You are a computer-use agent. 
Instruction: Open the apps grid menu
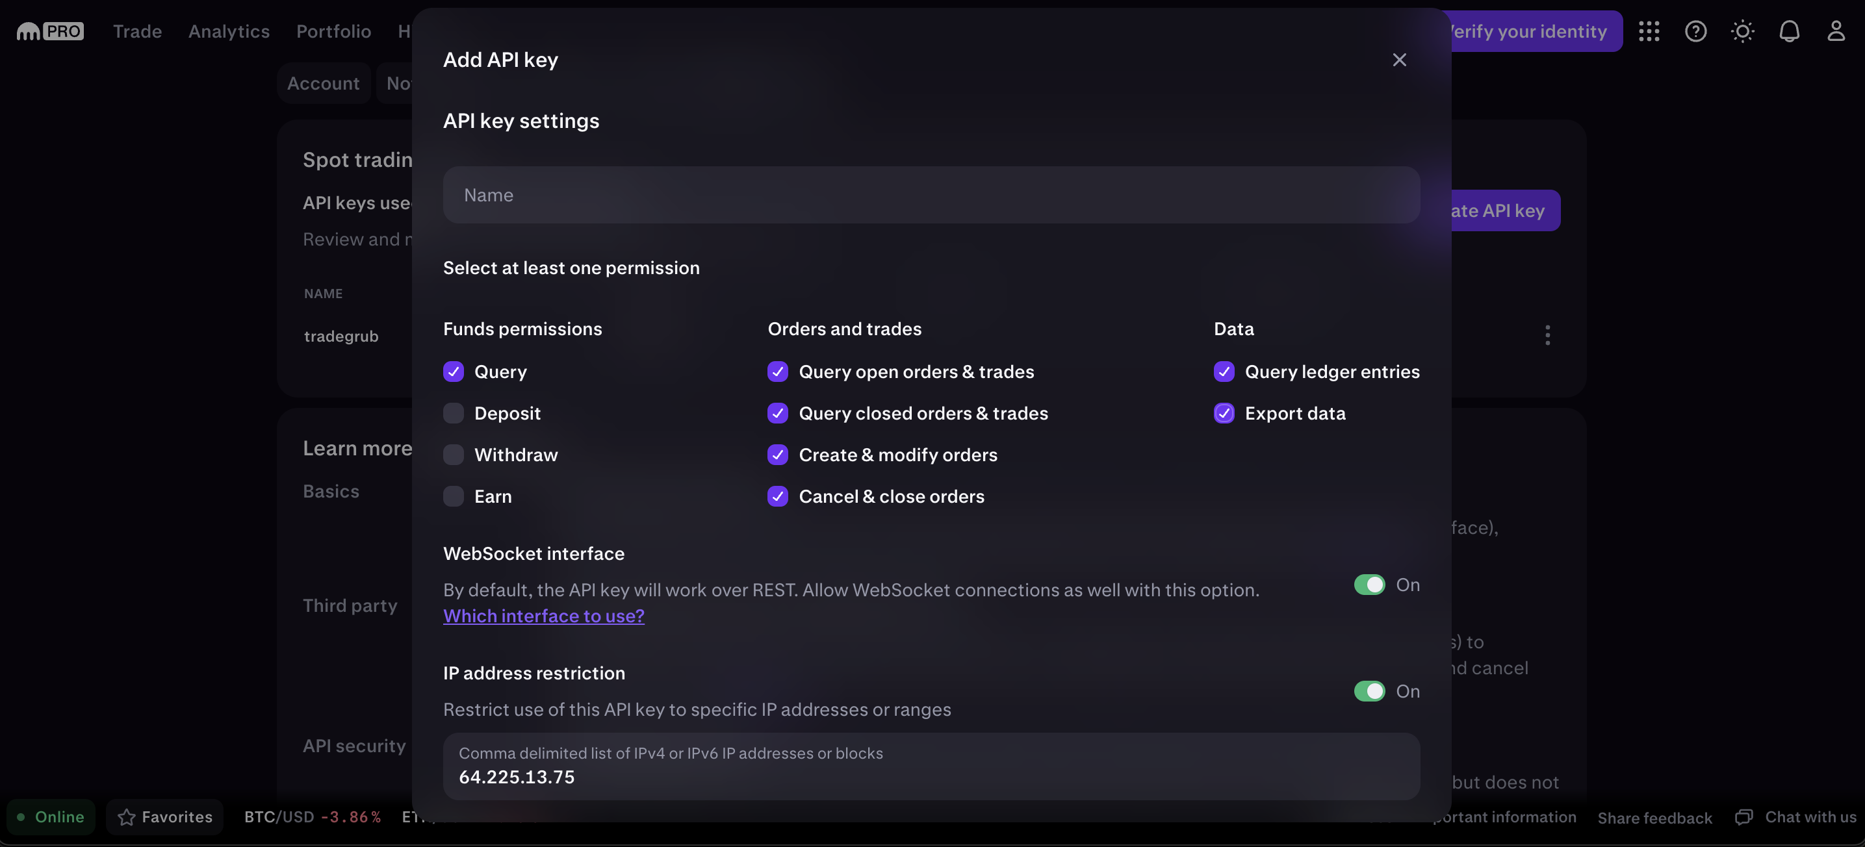tap(1649, 31)
